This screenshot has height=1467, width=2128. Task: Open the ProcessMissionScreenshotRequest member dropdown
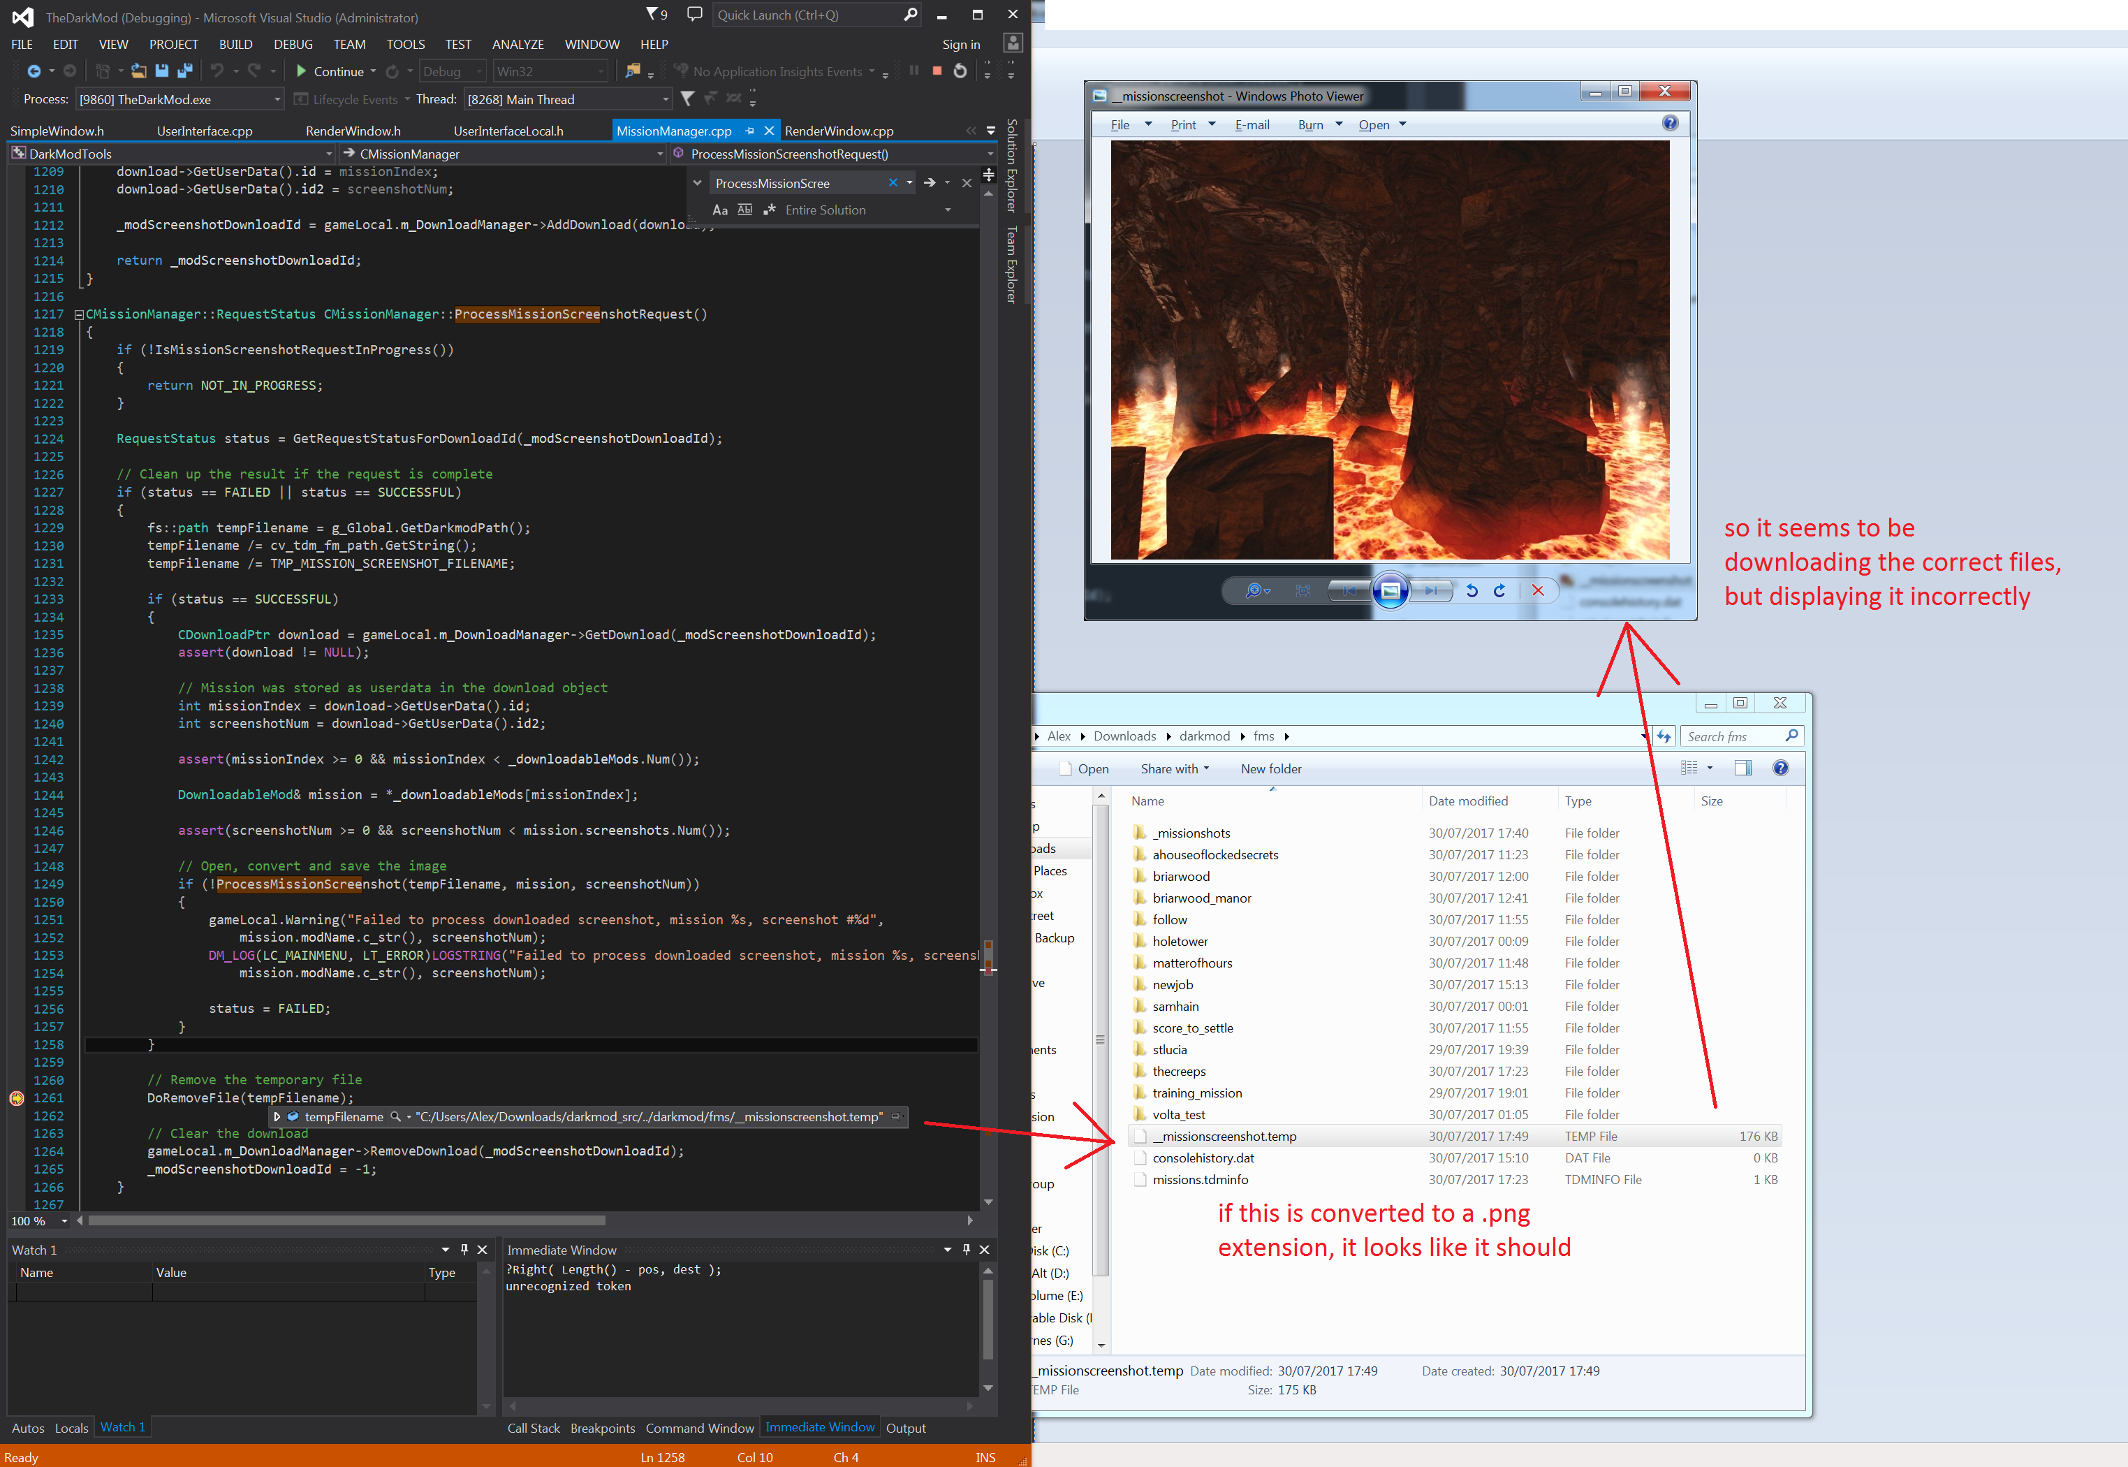[x=833, y=154]
